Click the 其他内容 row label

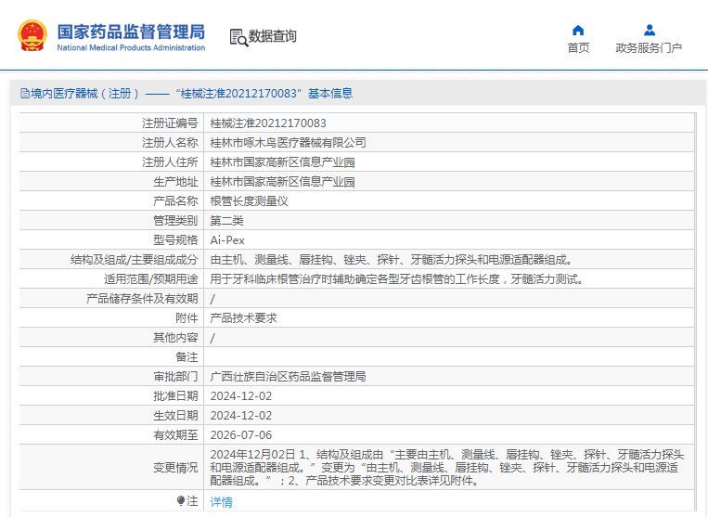click(175, 337)
